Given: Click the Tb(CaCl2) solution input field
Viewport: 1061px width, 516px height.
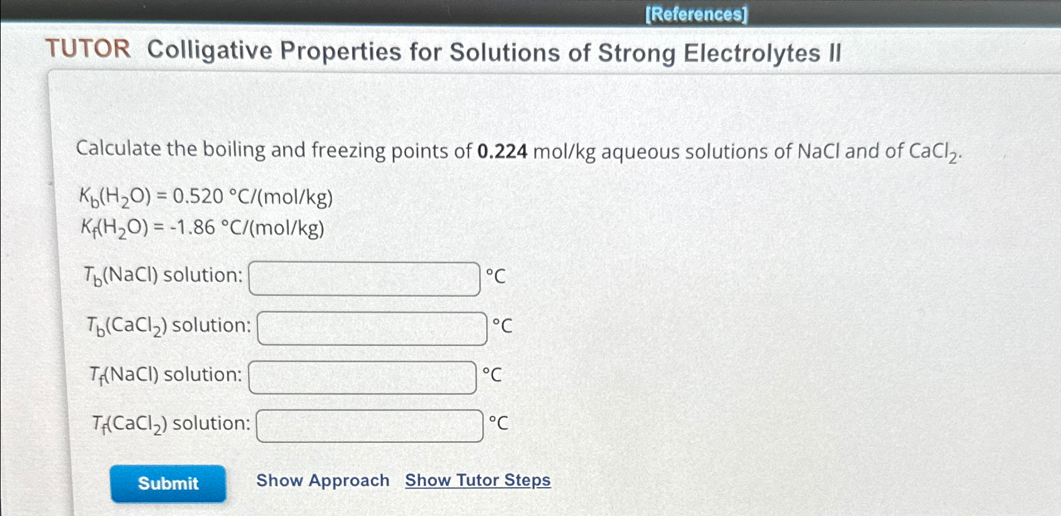Looking at the screenshot, I should 372,327.
